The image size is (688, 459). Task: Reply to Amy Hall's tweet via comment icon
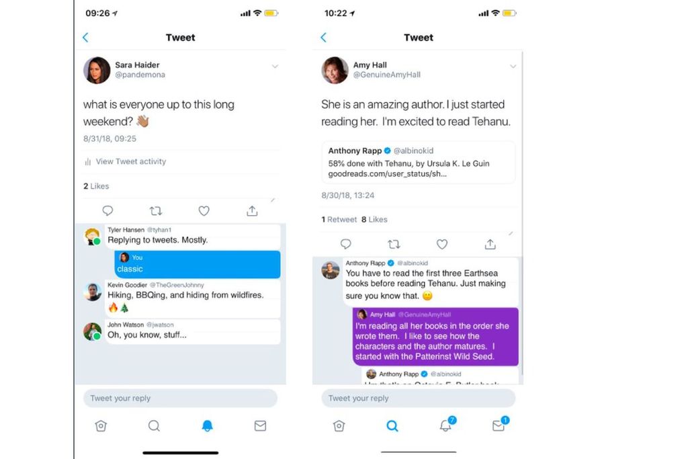pyautogui.click(x=345, y=244)
